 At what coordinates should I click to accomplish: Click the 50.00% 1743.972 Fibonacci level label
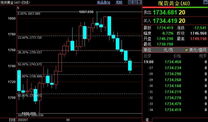pyautogui.click(x=30, y=64)
